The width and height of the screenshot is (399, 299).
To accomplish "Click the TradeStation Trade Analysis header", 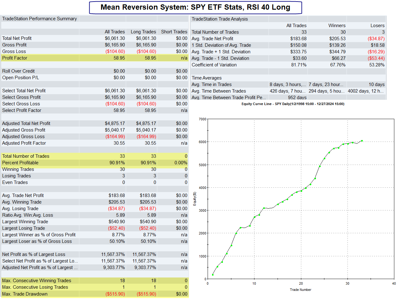I will (219, 19).
